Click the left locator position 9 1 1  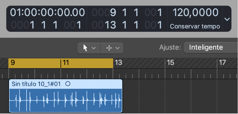pyautogui.click(x=127, y=13)
